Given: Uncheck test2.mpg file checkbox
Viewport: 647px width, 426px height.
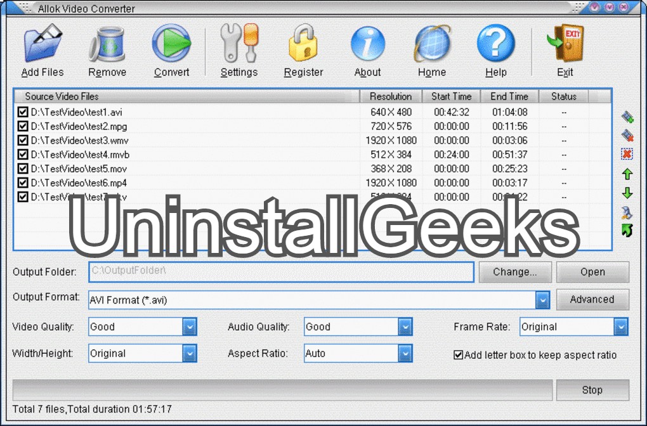Looking at the screenshot, I should (x=23, y=126).
